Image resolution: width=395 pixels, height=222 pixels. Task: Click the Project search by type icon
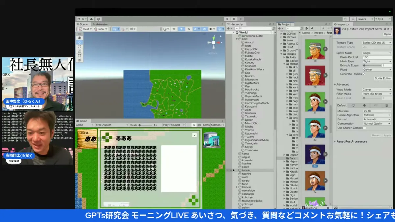click(x=306, y=29)
